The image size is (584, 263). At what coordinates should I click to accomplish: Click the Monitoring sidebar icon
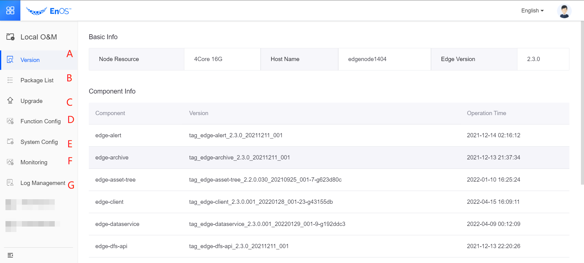(10, 162)
